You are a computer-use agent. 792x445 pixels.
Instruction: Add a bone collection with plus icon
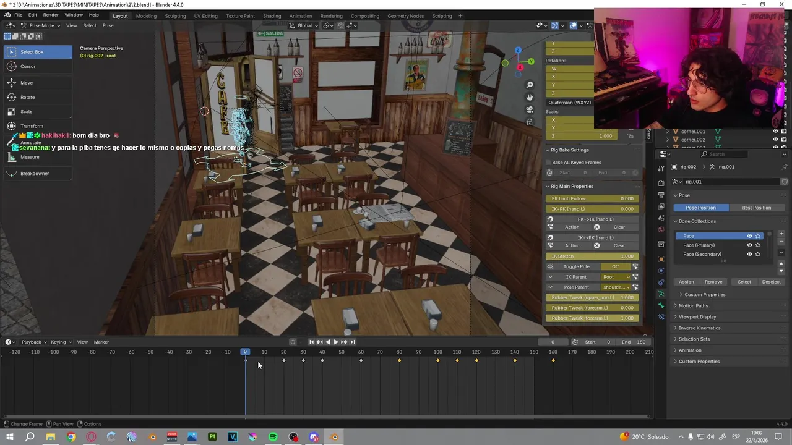[x=781, y=234]
